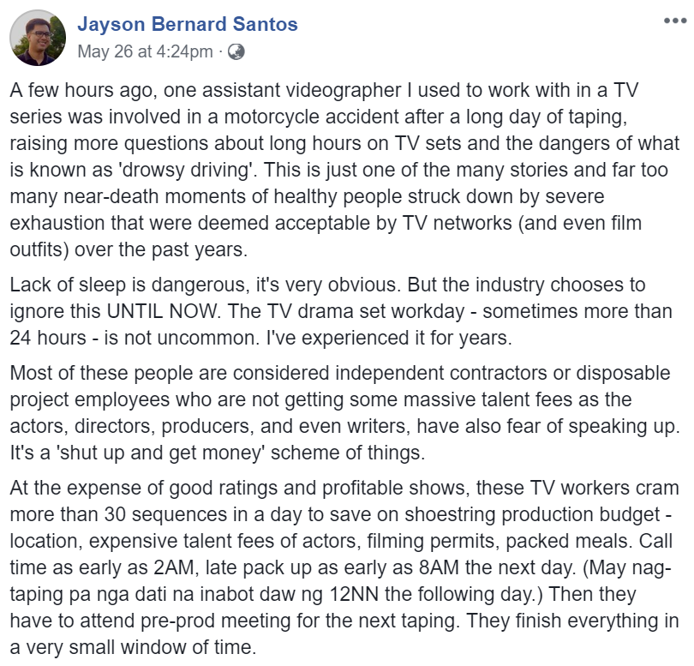
Task: Click the final line 'a very small window of time'
Action: pos(133,647)
